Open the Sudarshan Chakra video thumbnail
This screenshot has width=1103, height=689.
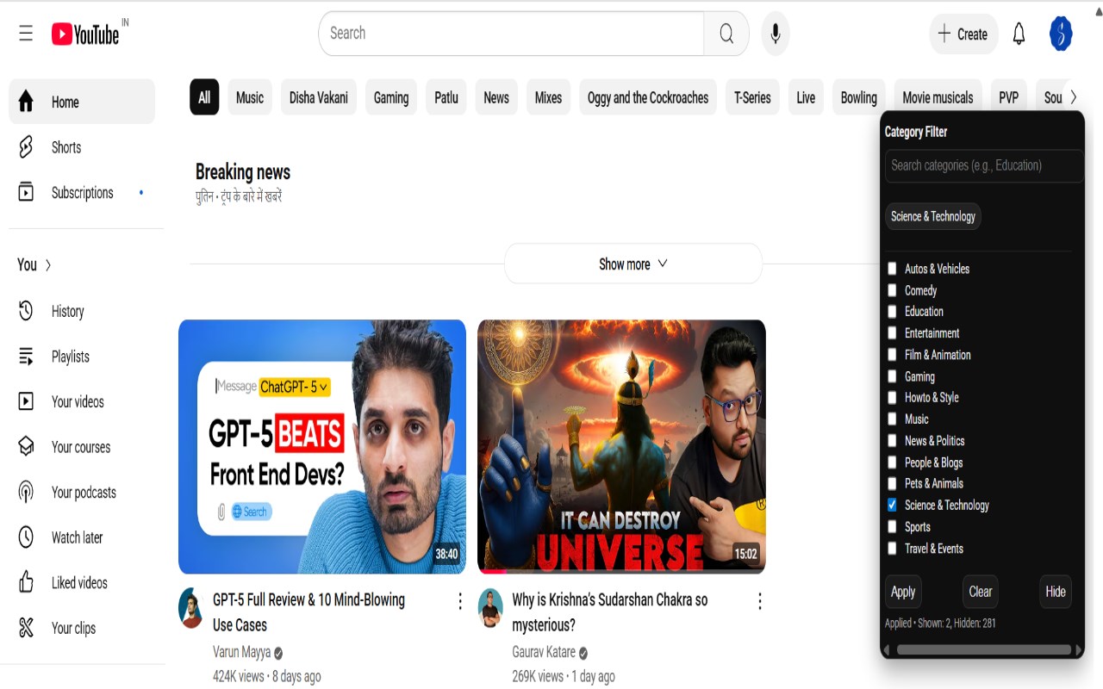pyautogui.click(x=621, y=447)
